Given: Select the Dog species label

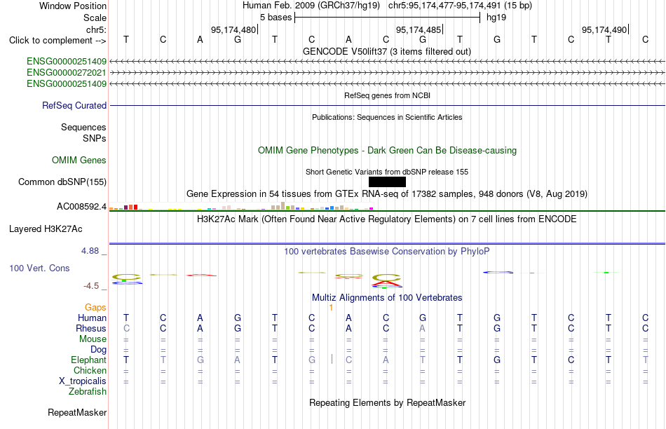Looking at the screenshot, I should (98, 349).
